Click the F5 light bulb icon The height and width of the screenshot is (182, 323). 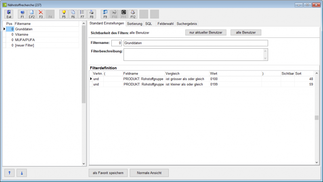tap(64, 14)
